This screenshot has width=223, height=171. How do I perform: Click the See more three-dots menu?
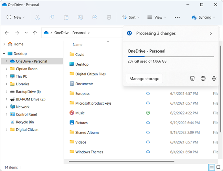pyautogui.click(x=177, y=17)
